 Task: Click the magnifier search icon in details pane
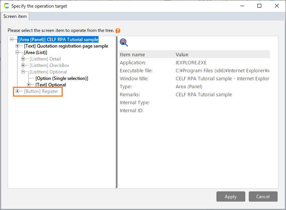point(123,42)
